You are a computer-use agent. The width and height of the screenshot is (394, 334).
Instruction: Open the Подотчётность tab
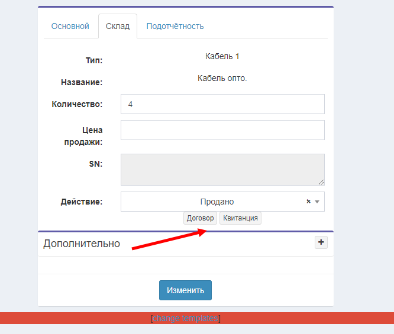[x=175, y=26]
